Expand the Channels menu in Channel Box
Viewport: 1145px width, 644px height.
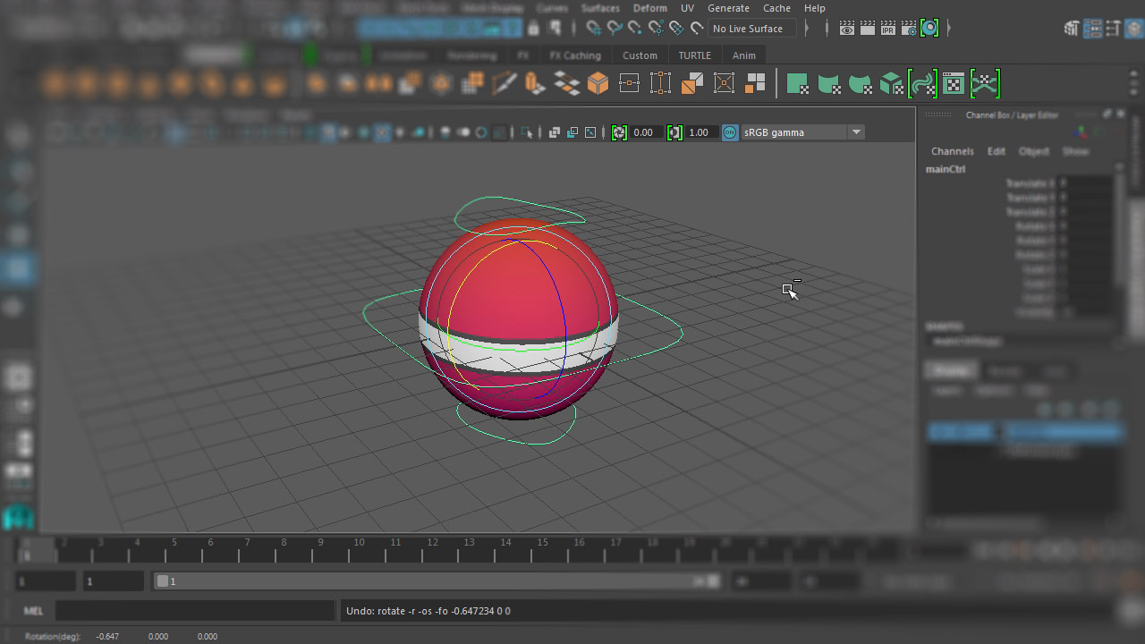[952, 151]
